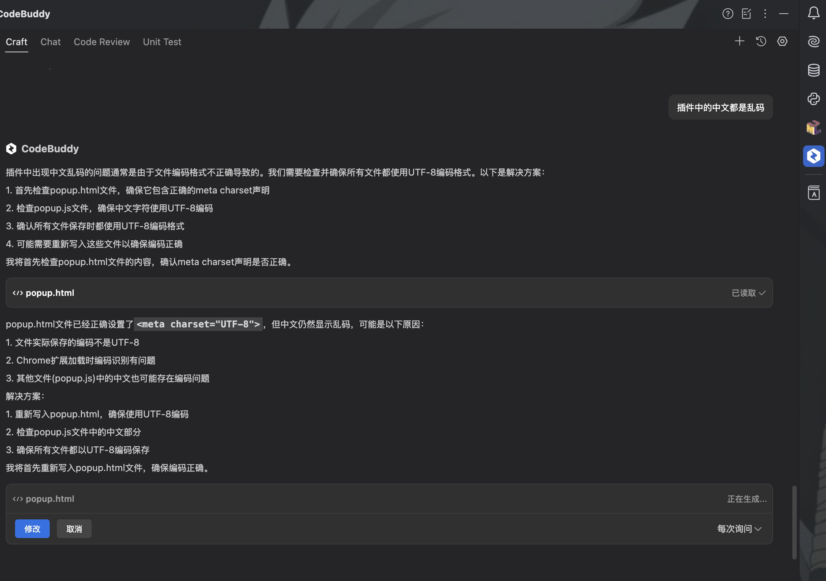Image resolution: width=826 pixels, height=581 pixels.
Task: Click the feedback note icon in header
Action: coord(747,14)
